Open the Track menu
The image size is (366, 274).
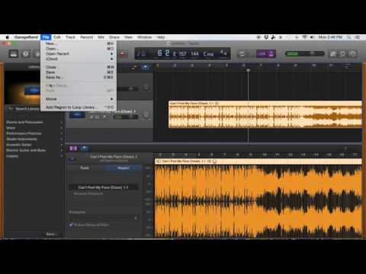[x=70, y=37]
